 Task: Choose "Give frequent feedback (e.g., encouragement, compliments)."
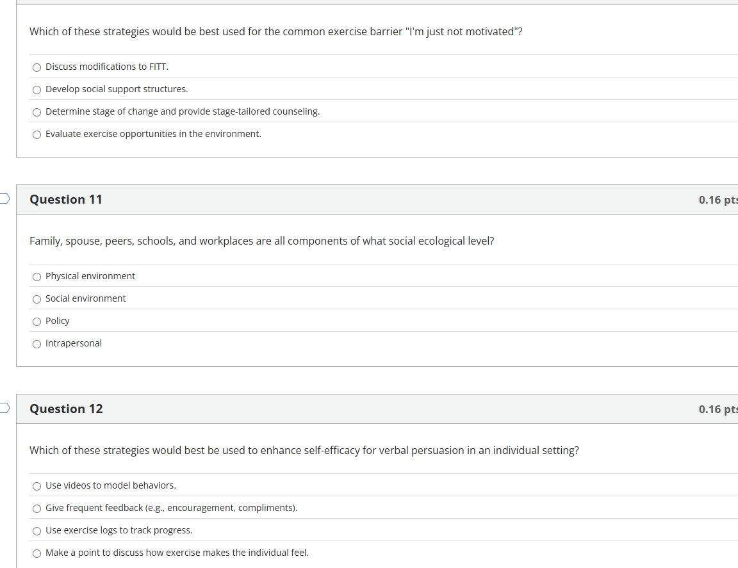click(37, 508)
